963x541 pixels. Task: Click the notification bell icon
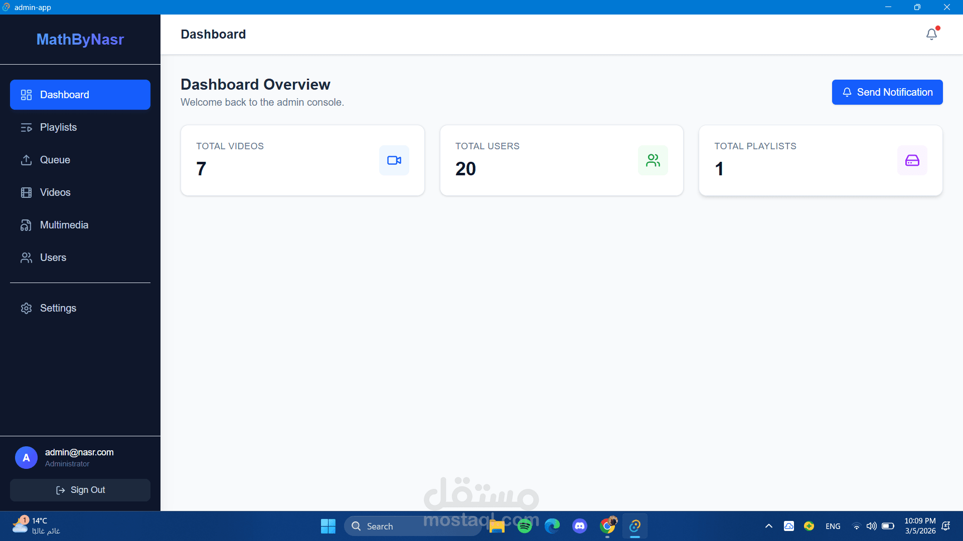click(931, 34)
